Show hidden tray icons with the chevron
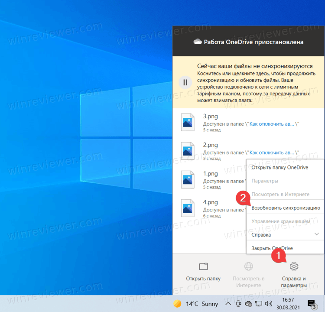The height and width of the screenshot is (312, 325). click(x=228, y=304)
